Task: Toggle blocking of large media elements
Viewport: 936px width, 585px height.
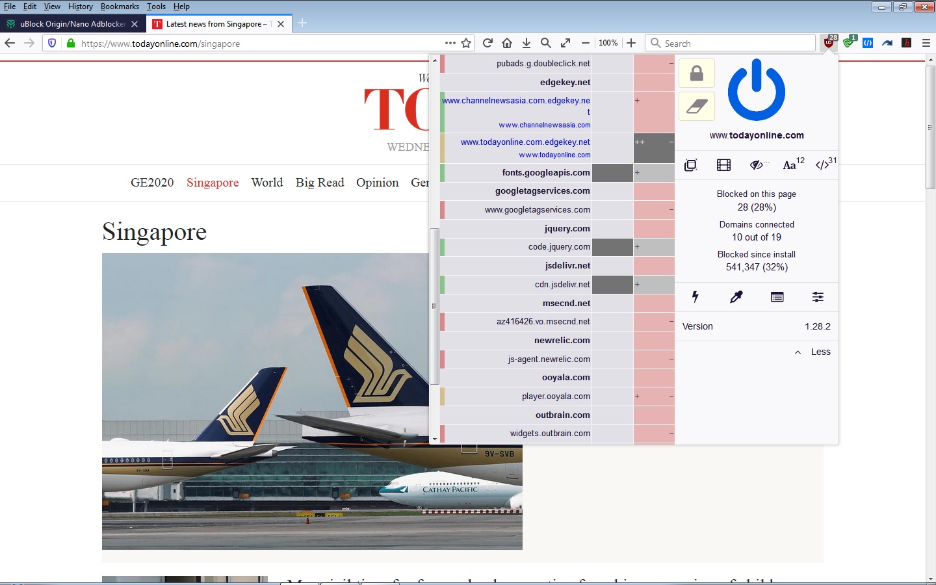Action: tap(723, 165)
